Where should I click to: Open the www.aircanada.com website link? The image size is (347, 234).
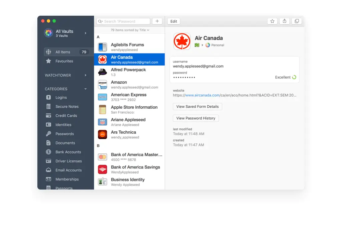(x=202, y=95)
